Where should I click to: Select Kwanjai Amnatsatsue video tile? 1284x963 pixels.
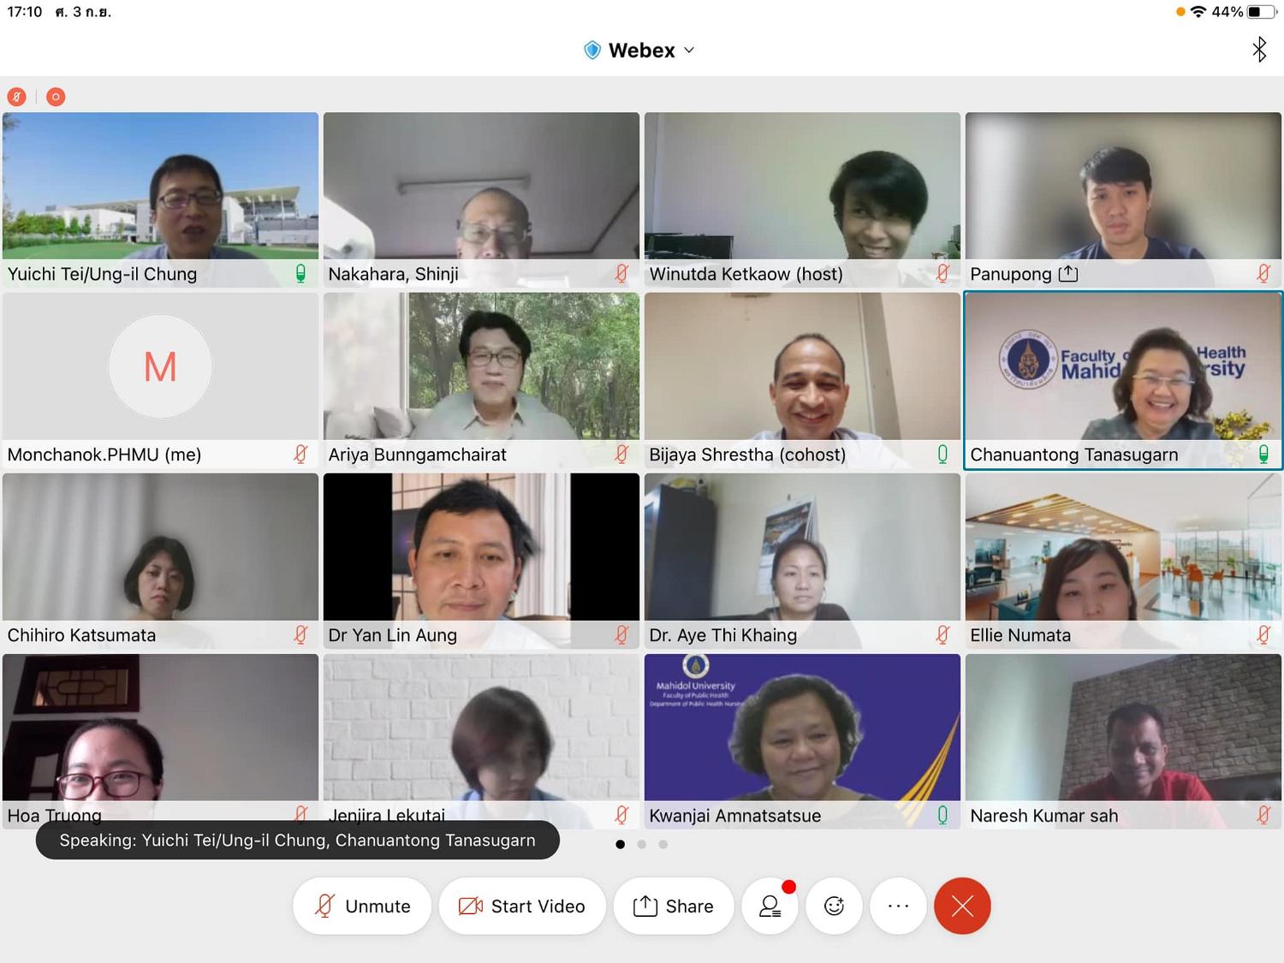tap(802, 741)
